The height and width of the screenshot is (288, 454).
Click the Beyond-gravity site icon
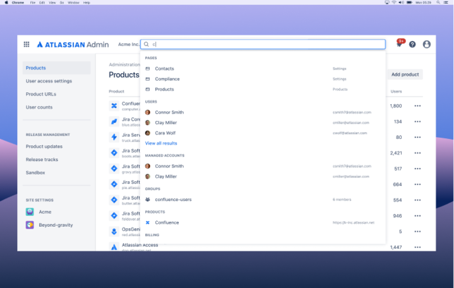tap(30, 225)
